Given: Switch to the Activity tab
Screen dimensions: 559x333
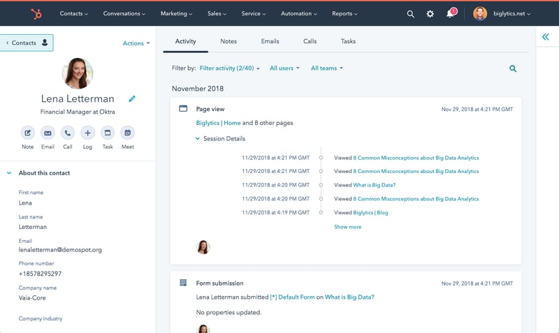Looking at the screenshot, I should pos(185,41).
